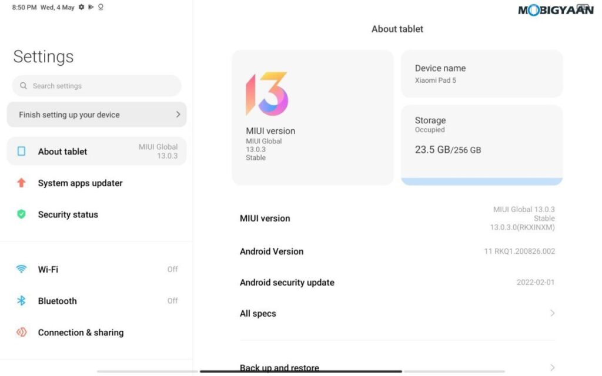Viewport: 602px width, 376px height.
Task: Click the About tablet icon in sidebar
Action: pos(22,152)
